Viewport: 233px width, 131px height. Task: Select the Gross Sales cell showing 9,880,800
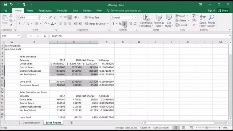click(58, 64)
